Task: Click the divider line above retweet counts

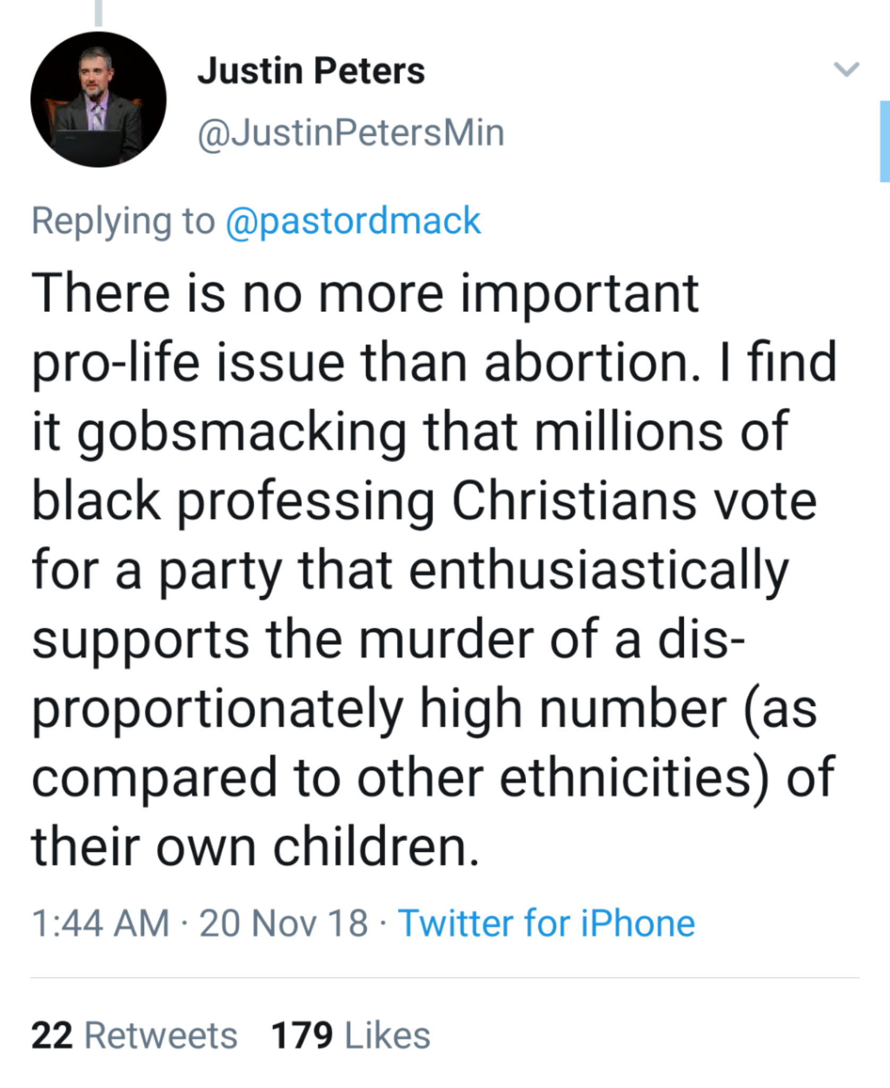Action: point(445,977)
